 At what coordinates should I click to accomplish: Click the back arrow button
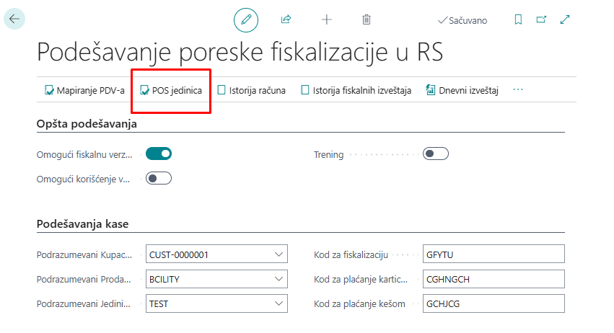pos(14,19)
